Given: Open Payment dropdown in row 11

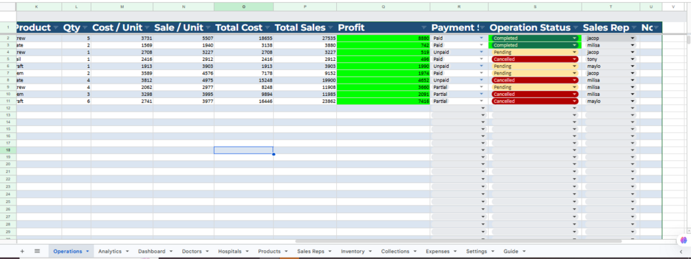Looking at the screenshot, I should coord(481,101).
